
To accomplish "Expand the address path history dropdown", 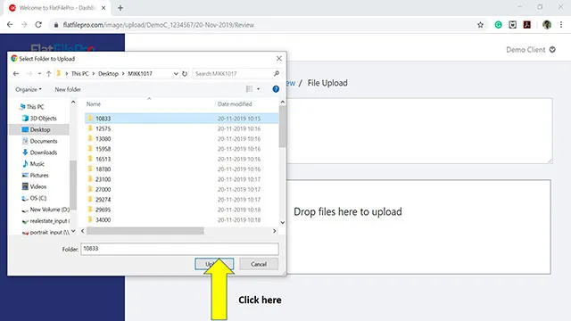I will pos(176,73).
